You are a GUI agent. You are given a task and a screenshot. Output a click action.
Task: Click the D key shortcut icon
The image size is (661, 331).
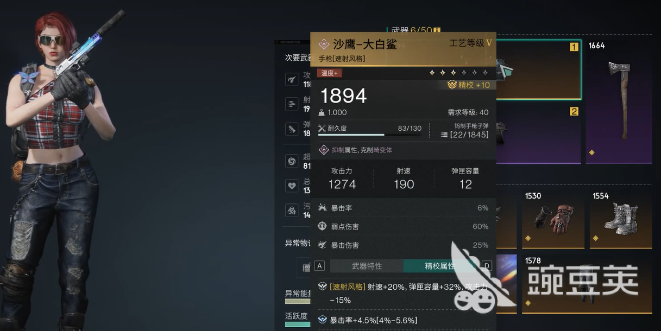[x=487, y=266]
